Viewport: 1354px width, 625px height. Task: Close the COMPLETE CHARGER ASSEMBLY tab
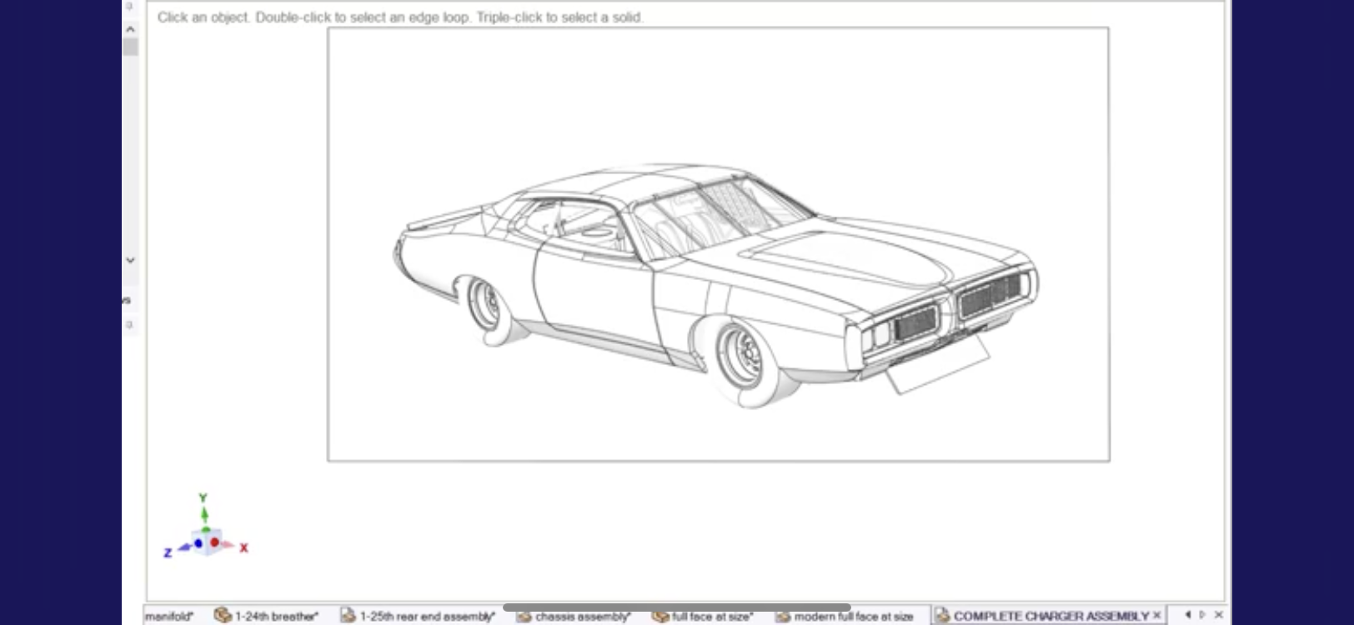coord(1157,615)
